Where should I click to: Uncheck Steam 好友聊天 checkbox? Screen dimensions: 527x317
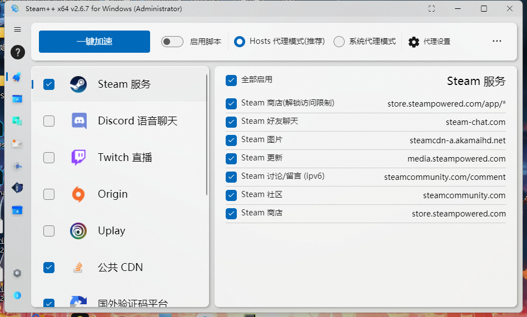coord(231,122)
